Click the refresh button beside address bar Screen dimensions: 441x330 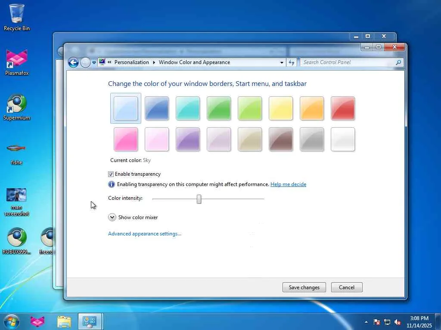pos(292,63)
